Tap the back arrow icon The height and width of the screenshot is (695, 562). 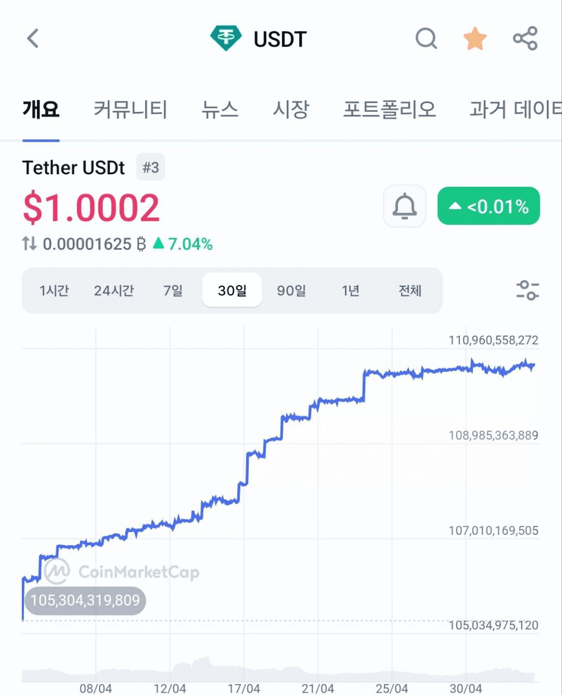33,39
